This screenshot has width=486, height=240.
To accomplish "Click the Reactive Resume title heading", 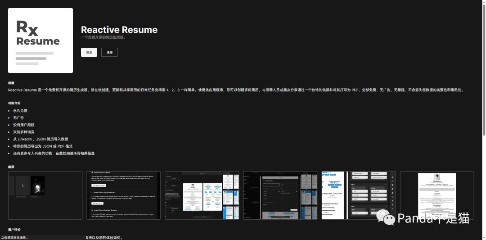I will coord(119,30).
